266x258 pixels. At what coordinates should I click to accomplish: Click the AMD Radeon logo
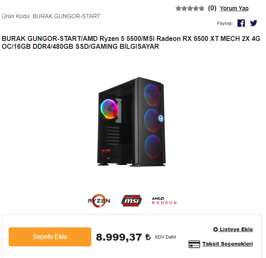164,201
